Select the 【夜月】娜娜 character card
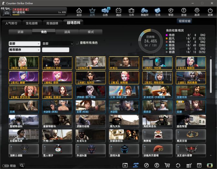 pyautogui.click(x=24, y=78)
